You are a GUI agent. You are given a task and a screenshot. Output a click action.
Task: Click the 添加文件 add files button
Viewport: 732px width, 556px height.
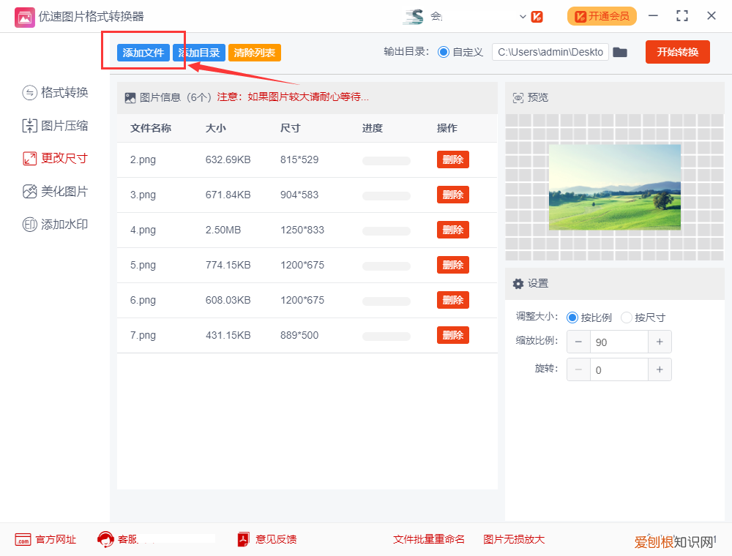point(142,53)
